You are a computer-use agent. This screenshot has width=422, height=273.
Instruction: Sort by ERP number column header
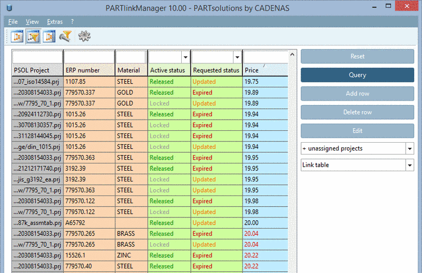point(89,70)
